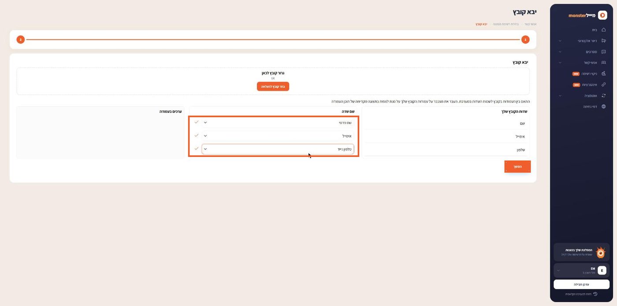Click the orange המשך continue button
The image size is (617, 306).
click(517, 167)
